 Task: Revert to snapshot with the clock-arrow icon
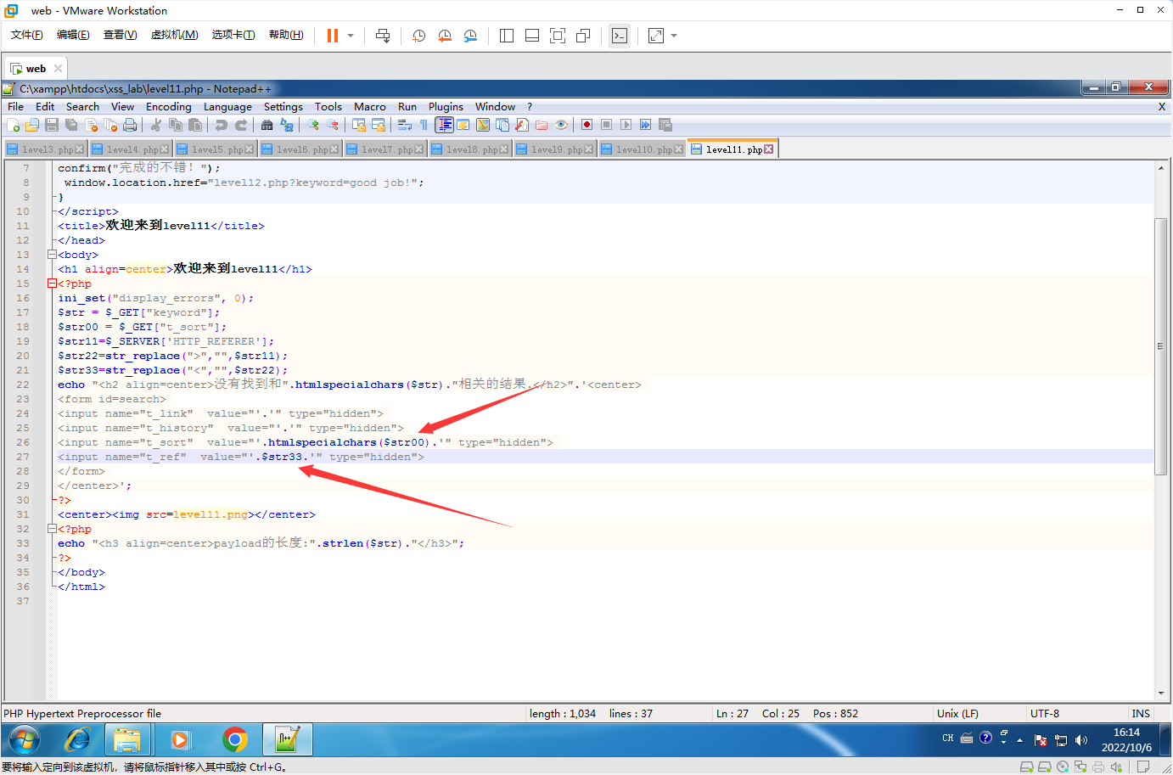445,36
